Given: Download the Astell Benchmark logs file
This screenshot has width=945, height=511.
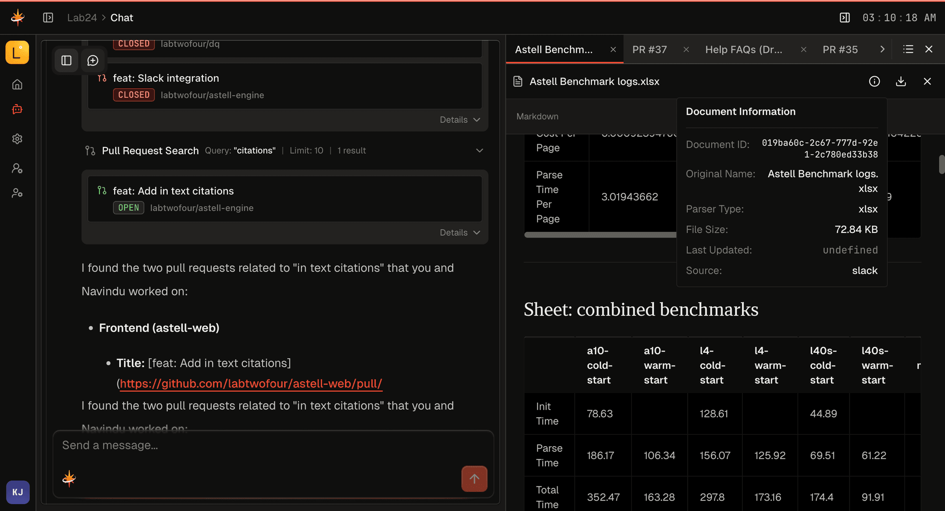Looking at the screenshot, I should coord(901,82).
